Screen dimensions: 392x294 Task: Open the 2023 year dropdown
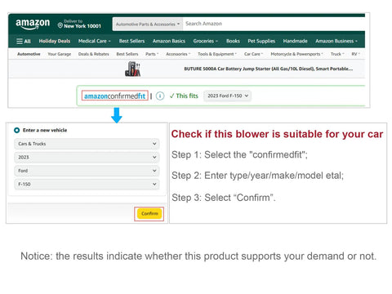(87, 158)
